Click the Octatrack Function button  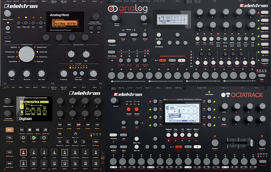point(114,135)
